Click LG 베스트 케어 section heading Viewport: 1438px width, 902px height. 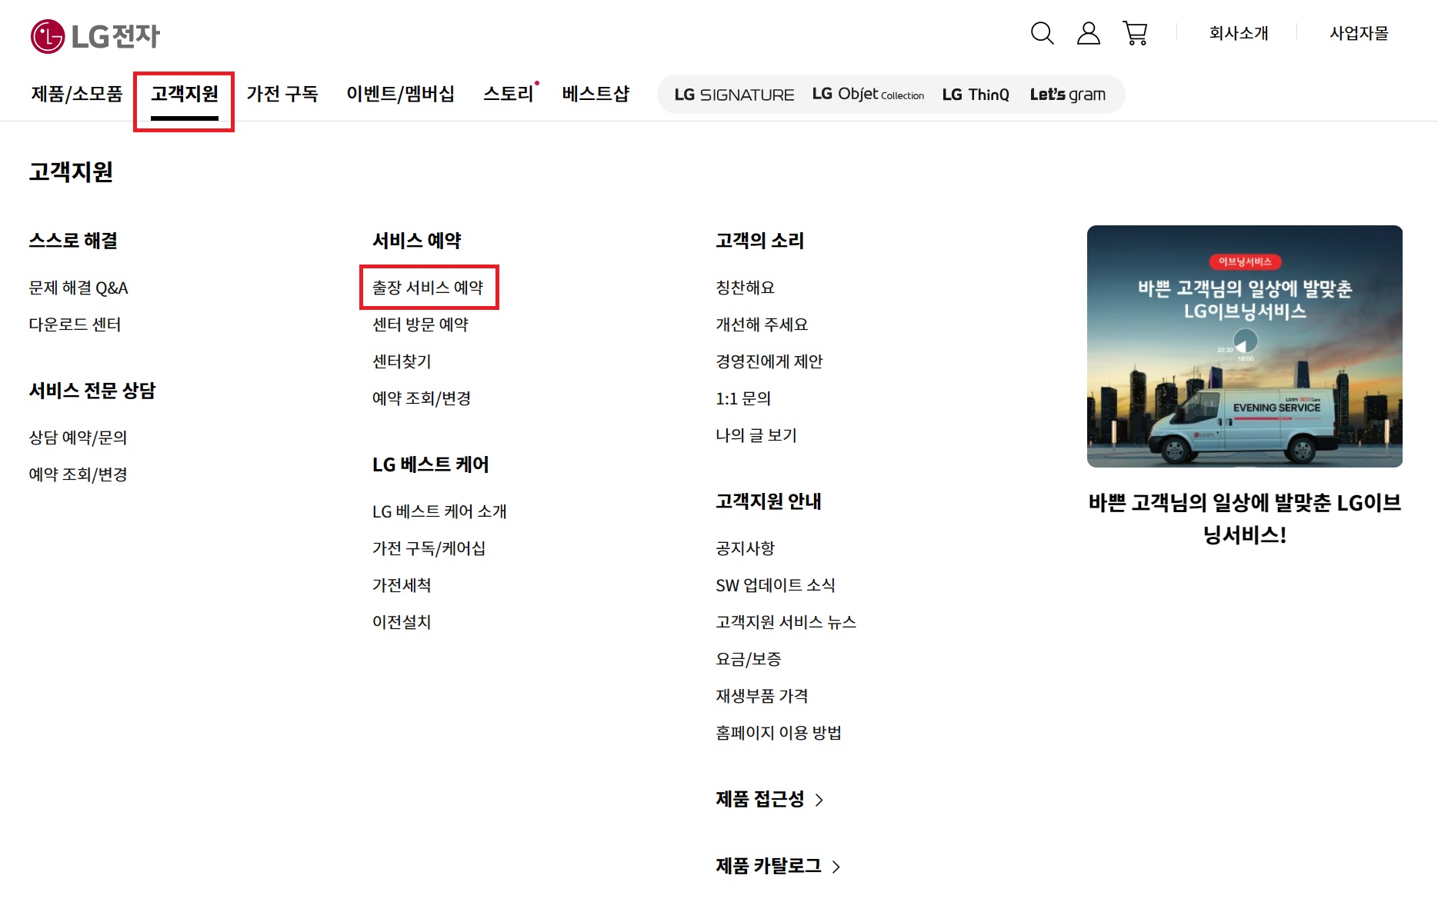coord(431,464)
